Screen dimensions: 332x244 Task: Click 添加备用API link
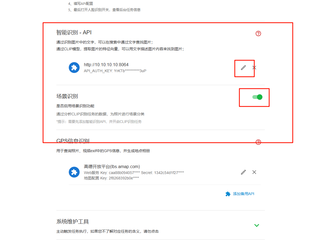pos(243,194)
